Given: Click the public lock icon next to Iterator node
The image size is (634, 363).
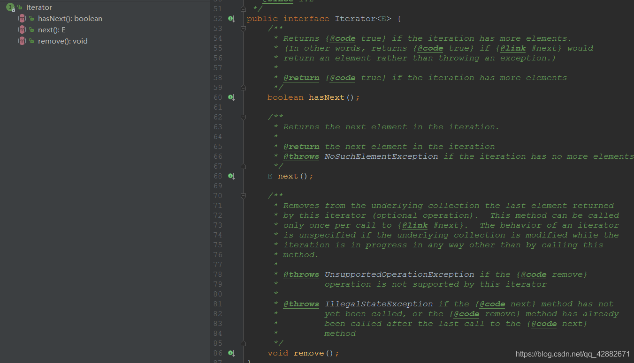Looking at the screenshot, I should coord(20,7).
